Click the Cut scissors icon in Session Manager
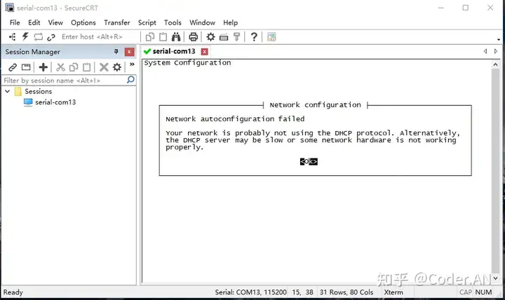 pyautogui.click(x=60, y=67)
